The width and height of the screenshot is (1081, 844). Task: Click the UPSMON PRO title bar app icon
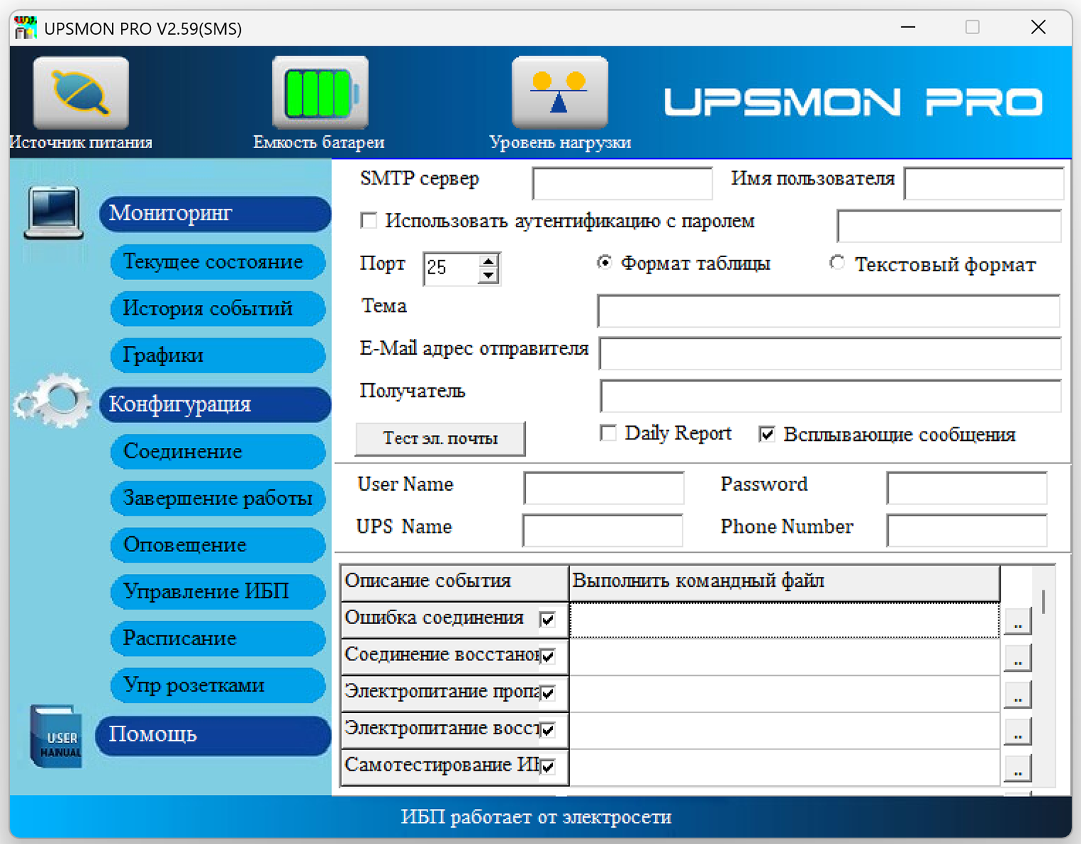pyautogui.click(x=26, y=28)
